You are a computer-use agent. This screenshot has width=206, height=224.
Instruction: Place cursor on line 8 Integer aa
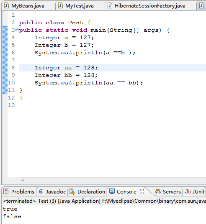[66, 68]
